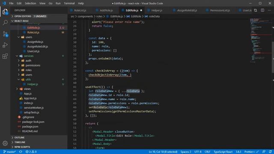Switch to the AssignRoleEdit.js tab
Viewport: 274px width, 154px height.
[x=187, y=10]
